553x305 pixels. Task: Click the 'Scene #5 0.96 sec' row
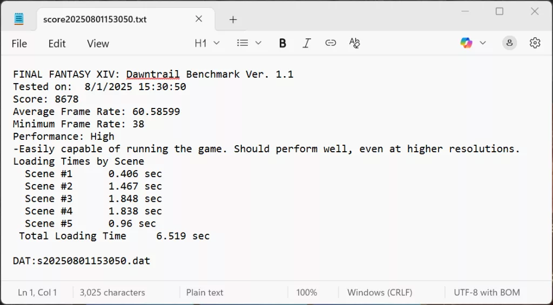tap(90, 223)
